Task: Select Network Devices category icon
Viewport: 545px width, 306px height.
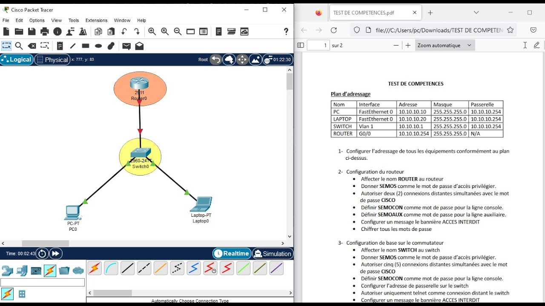Action: click(7, 270)
